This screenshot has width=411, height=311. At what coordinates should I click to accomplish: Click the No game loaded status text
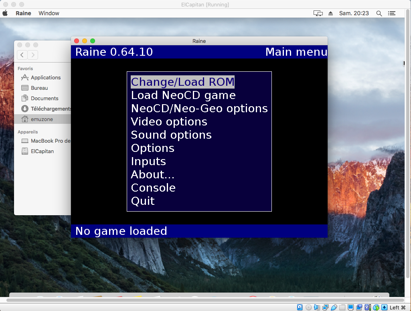point(121,231)
